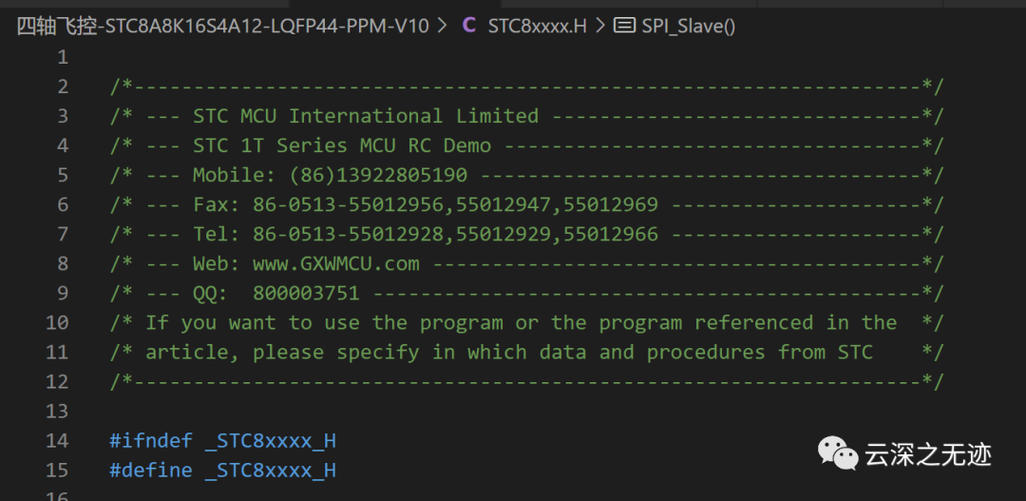Select the STC8xxxx.H file breadcrumb

click(537, 26)
